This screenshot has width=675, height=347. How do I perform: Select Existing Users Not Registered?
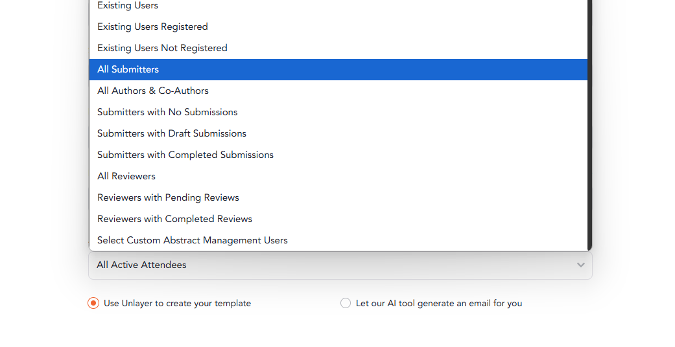pyautogui.click(x=338, y=48)
